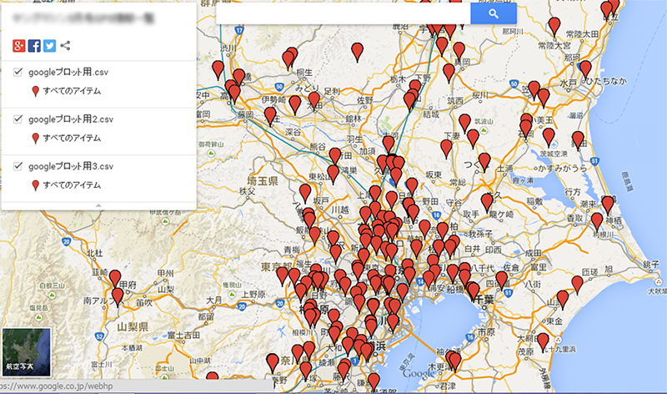Share map on Facebook
Image resolution: width=667 pixels, height=394 pixels.
click(x=34, y=46)
